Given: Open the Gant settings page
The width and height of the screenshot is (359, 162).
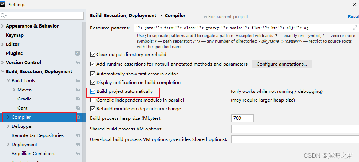Looking at the screenshot, I should coord(23,108).
